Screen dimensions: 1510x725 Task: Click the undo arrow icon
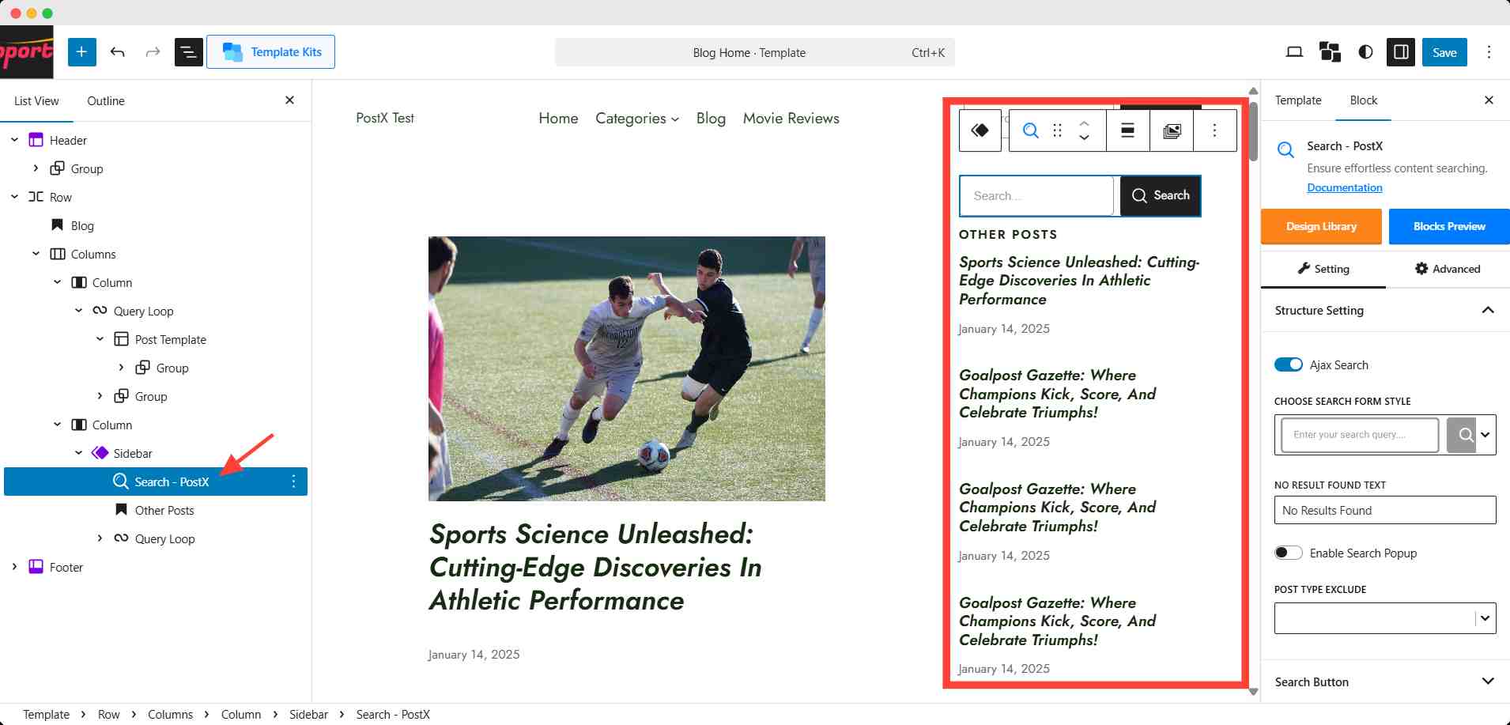[118, 52]
